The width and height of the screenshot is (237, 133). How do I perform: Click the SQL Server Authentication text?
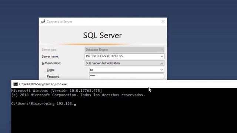pos(103,63)
